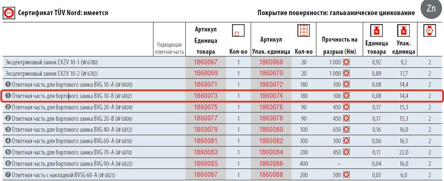Click the pack weight value 6,0
The width and height of the screenshot is (444, 181).
403,175
